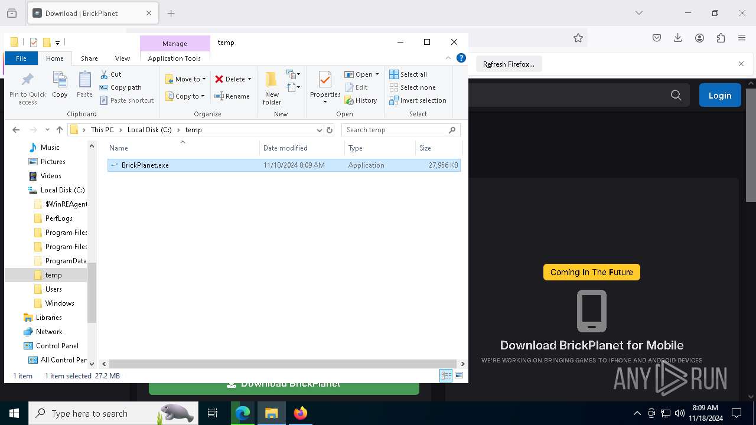Sort by Date modified column
Screen dimensions: 756x425
(302, 148)
